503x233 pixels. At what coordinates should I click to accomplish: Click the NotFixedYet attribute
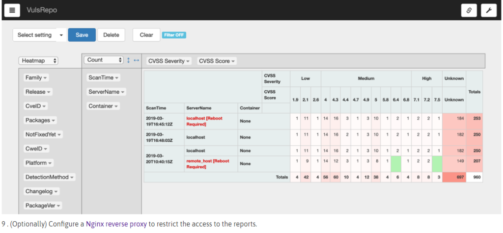[43, 134]
